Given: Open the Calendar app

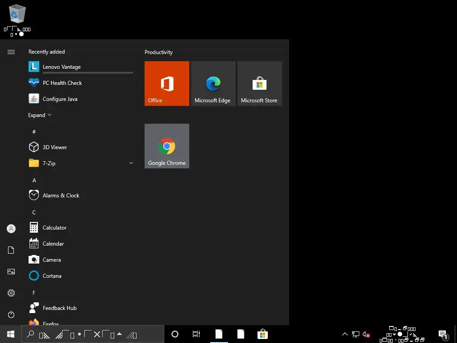Looking at the screenshot, I should click(81, 243).
